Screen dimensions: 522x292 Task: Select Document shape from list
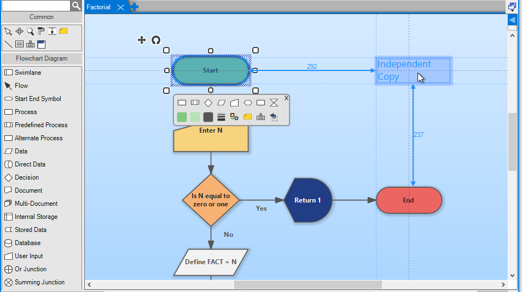coord(42,190)
